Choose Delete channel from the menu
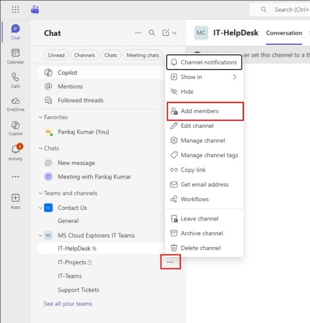The width and height of the screenshot is (310, 323). (x=204, y=248)
